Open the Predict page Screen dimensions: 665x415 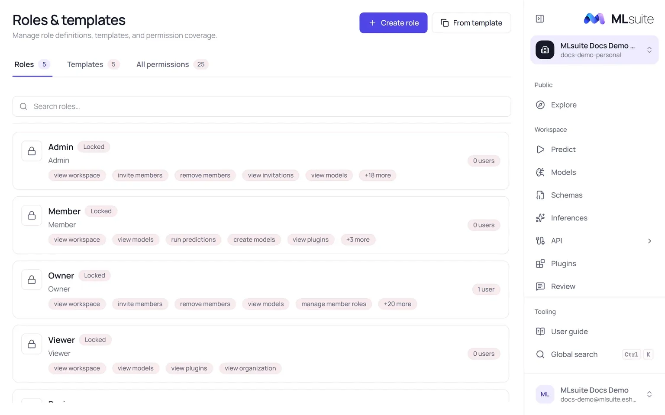click(x=594, y=149)
